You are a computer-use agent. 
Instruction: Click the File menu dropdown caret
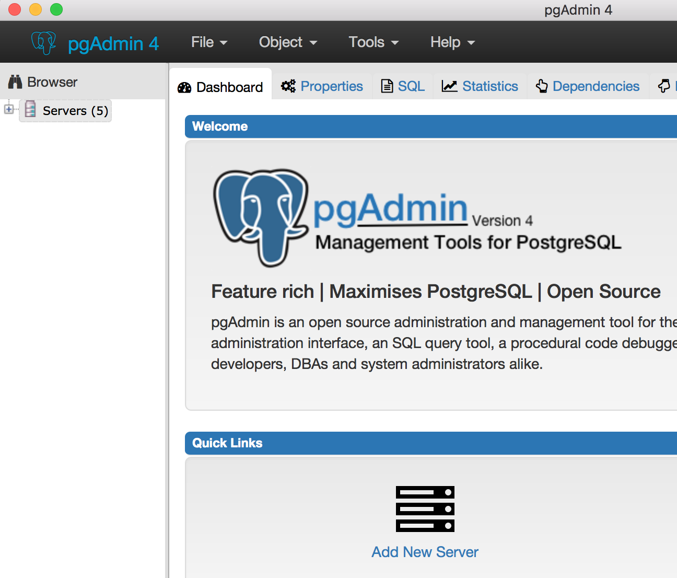click(224, 43)
